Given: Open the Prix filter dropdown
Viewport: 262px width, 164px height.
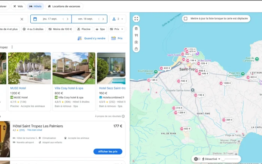Looking at the screenshot, I should point(117,29).
